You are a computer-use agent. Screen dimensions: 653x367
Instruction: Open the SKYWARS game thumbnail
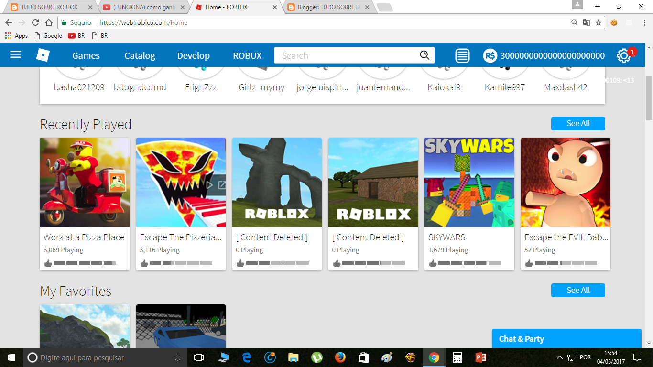point(469,182)
